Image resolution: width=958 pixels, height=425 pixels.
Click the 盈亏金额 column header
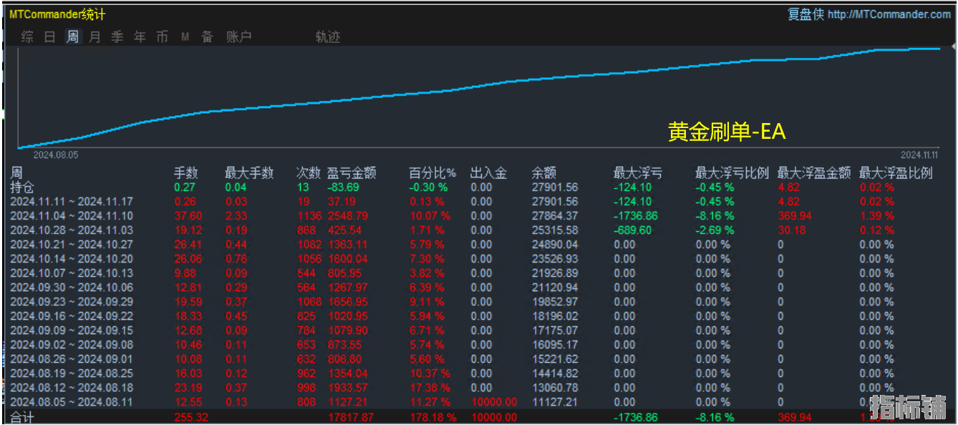[352, 173]
